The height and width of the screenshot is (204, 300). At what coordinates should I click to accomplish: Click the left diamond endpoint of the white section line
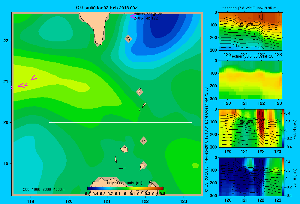pyautogui.click(x=50, y=122)
